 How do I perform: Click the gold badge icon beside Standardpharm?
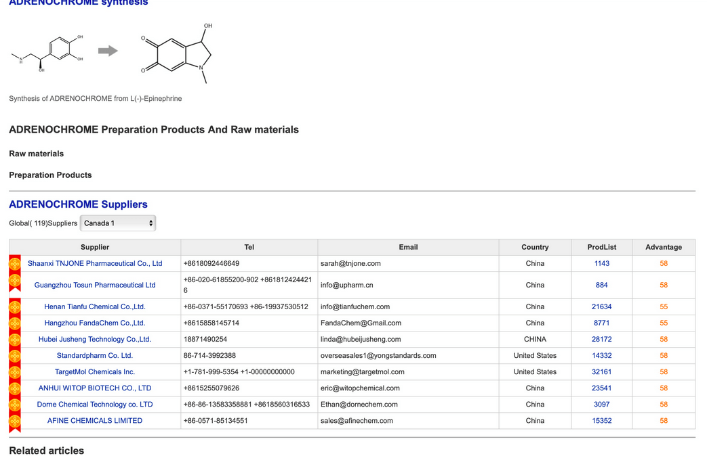(15, 356)
